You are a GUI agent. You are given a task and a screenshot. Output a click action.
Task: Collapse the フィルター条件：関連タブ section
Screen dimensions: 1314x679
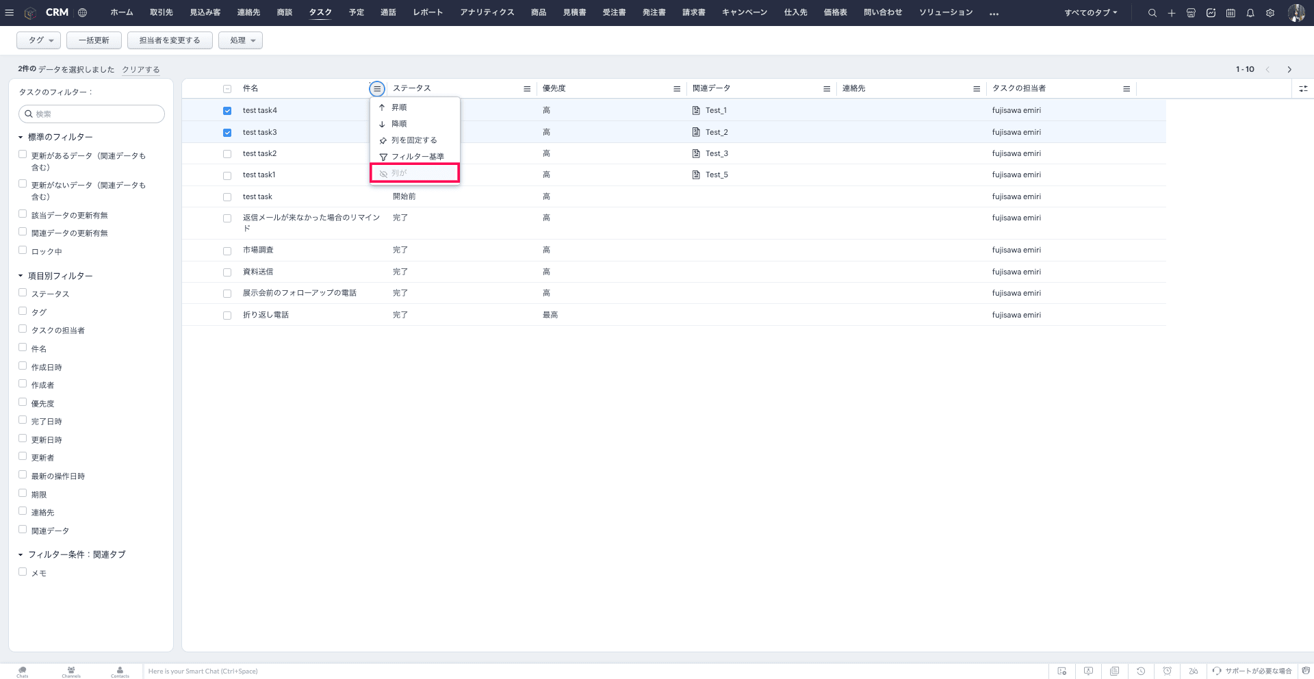tap(21, 555)
